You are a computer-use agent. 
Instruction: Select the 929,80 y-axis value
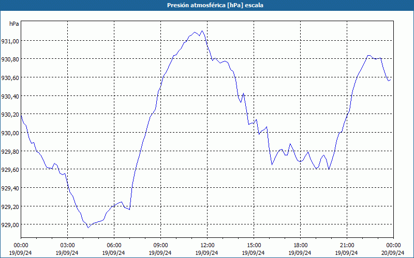pos(10,151)
